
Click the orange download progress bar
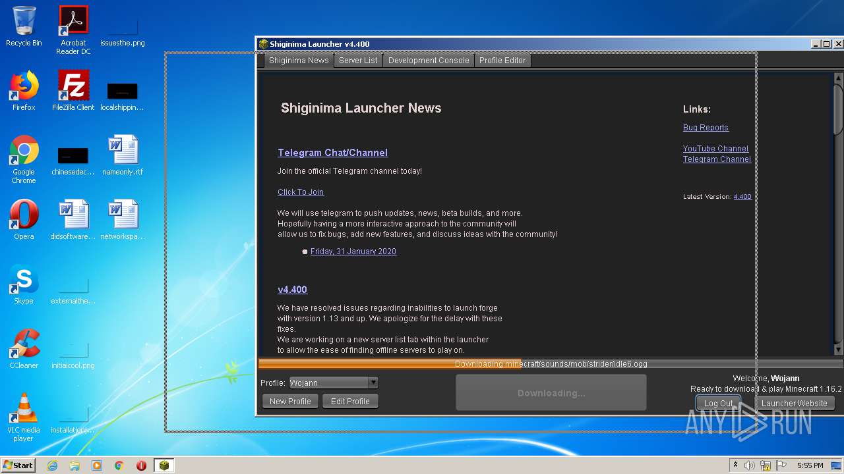point(551,364)
